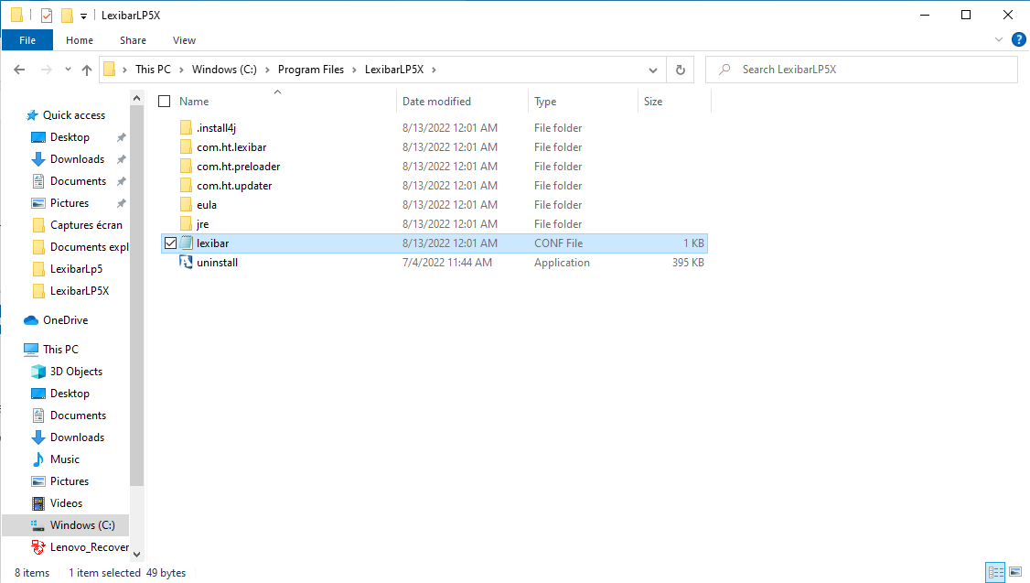Screen dimensions: 1030x583
Task: Sort by the Date modified column header
Action: pyautogui.click(x=436, y=102)
